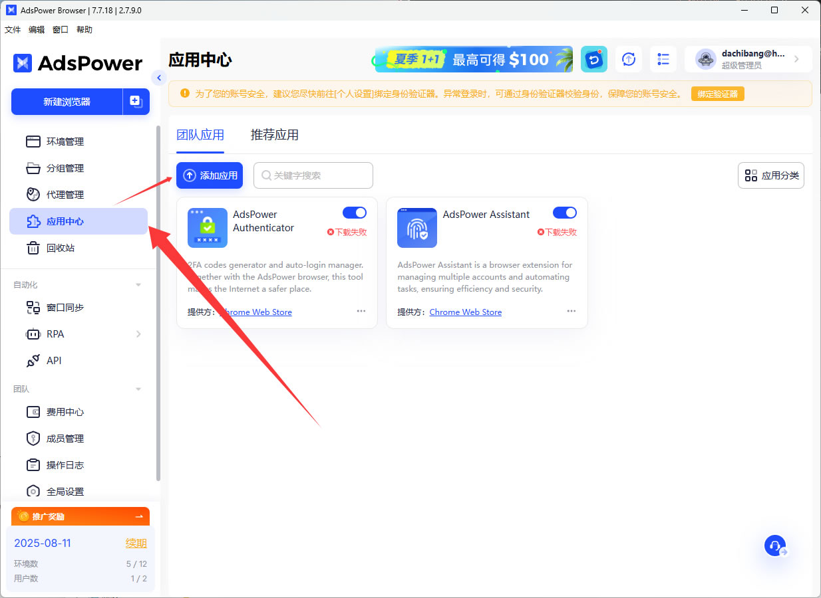Viewport: 821px width, 598px height.
Task: Open the task list icon in header
Action: click(663, 59)
